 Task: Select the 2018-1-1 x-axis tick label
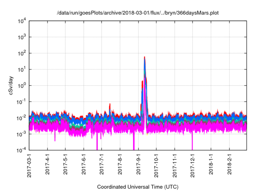(212, 166)
